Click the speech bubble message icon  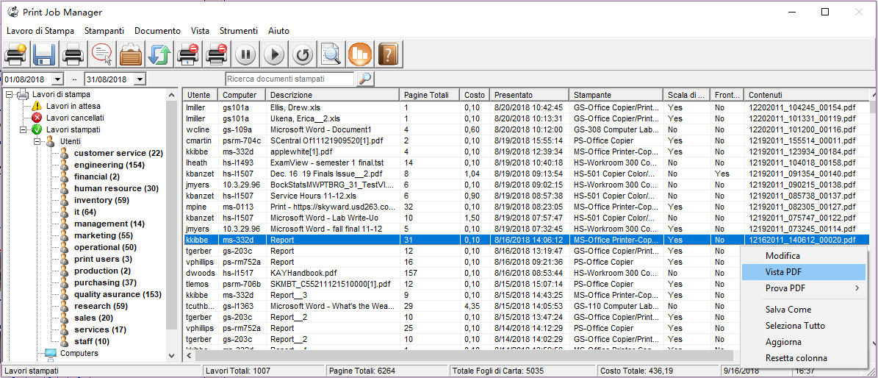click(x=102, y=55)
